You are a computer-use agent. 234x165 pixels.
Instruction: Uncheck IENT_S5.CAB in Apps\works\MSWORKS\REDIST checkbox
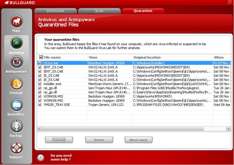click(x=40, y=67)
